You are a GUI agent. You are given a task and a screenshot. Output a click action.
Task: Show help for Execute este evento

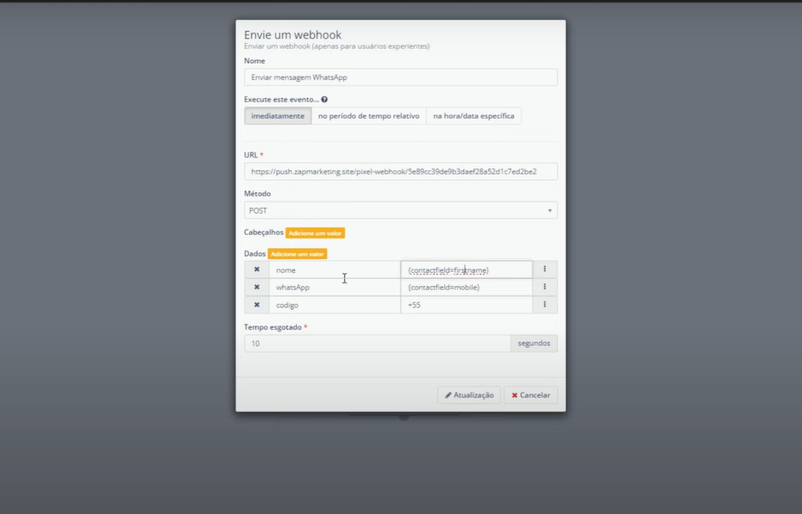(x=324, y=100)
